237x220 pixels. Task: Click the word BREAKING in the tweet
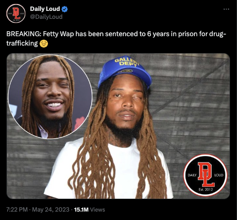[24, 34]
